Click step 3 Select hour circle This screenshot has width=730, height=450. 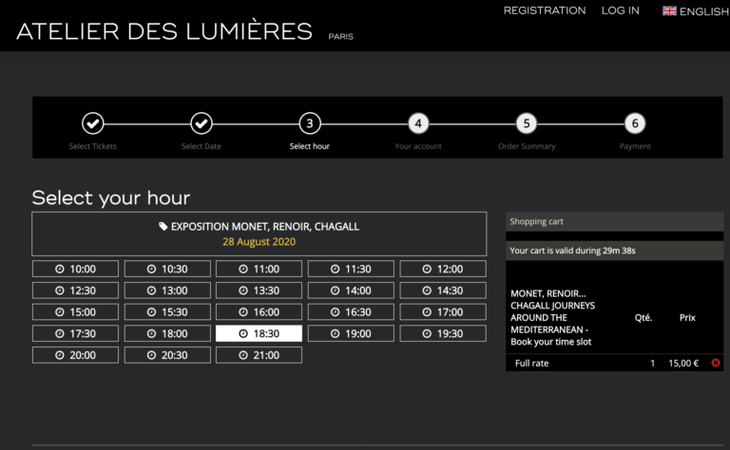pyautogui.click(x=310, y=123)
